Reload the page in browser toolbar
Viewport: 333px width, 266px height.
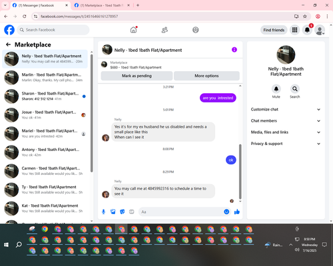pos(25,16)
